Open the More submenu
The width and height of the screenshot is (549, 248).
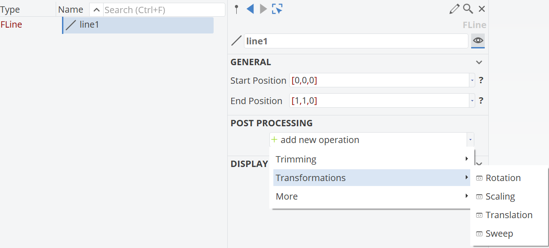click(x=372, y=196)
